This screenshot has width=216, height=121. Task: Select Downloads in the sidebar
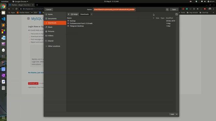[55, 23]
